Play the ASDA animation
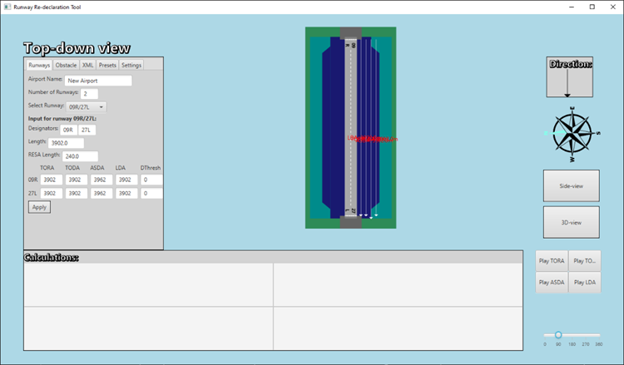 [552, 283]
